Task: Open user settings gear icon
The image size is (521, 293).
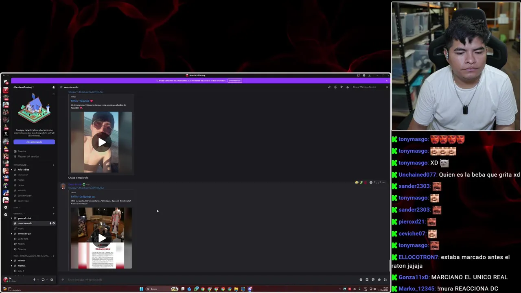Action: [52, 280]
